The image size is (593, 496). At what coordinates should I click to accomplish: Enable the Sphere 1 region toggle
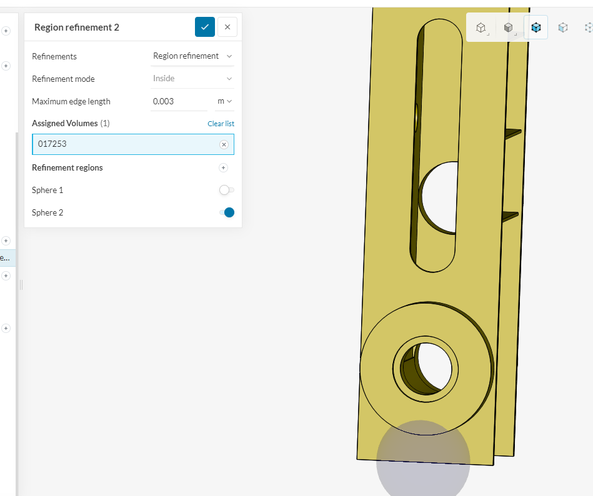(227, 190)
